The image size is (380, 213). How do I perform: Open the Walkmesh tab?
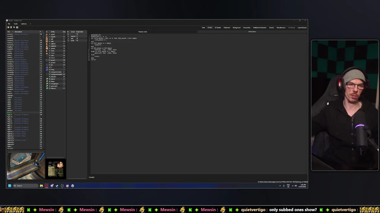[227, 28]
